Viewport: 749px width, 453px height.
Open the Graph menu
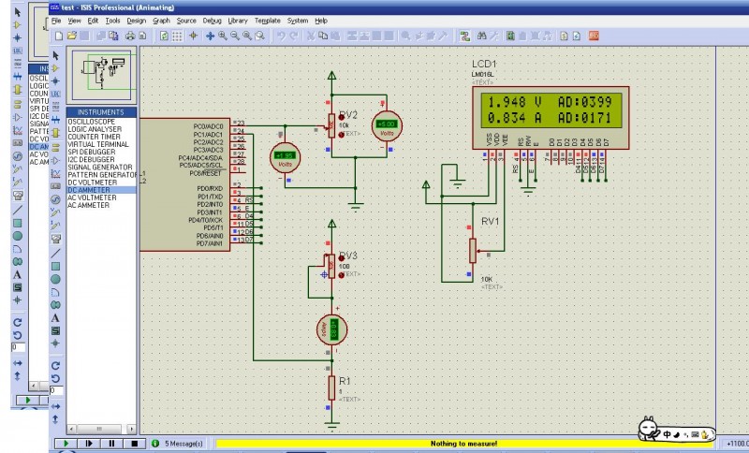[161, 21]
